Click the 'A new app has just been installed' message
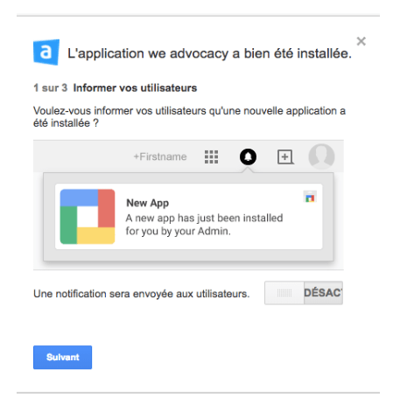Image resolution: width=393 pixels, height=404 pixels. (204, 225)
